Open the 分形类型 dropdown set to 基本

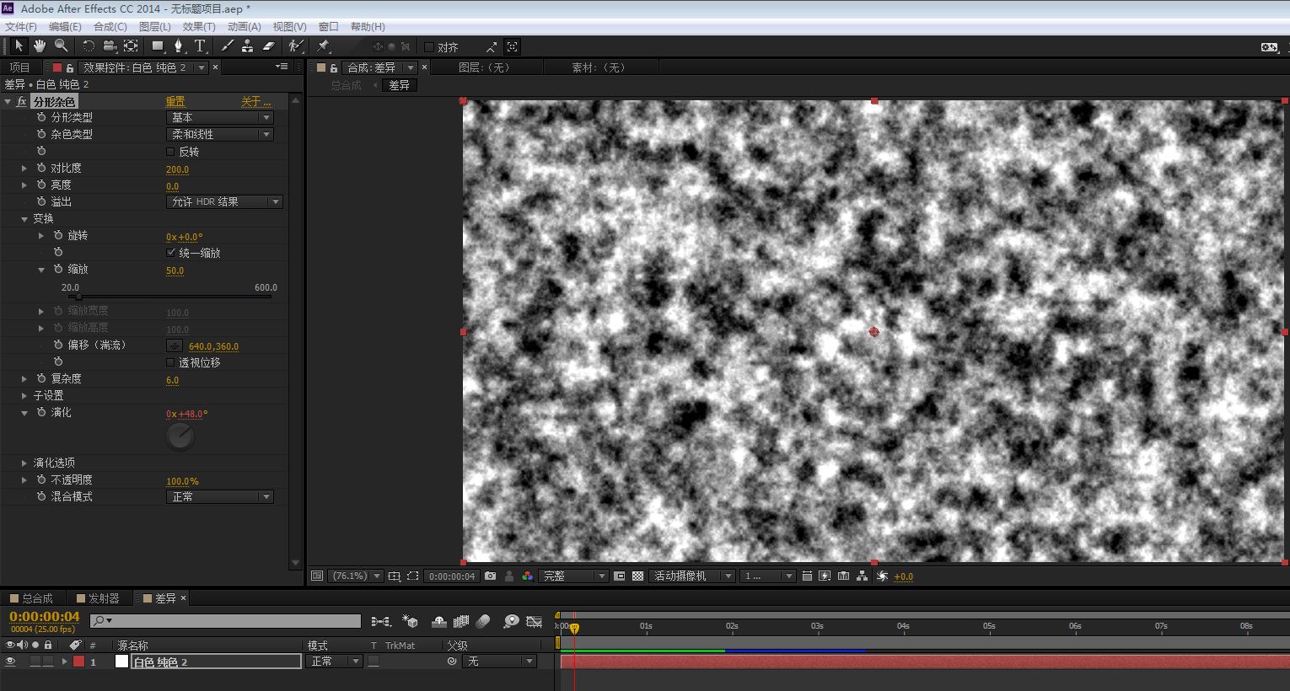click(221, 118)
